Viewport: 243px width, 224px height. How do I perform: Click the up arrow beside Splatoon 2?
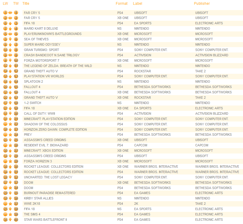pyautogui.click(x=10, y=82)
